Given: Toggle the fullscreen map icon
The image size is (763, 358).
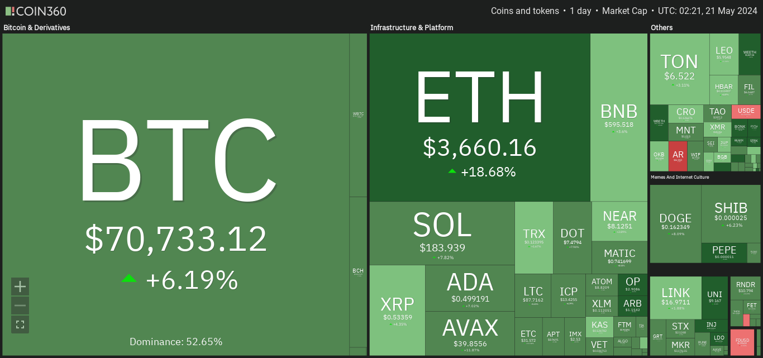Looking at the screenshot, I should (x=20, y=324).
